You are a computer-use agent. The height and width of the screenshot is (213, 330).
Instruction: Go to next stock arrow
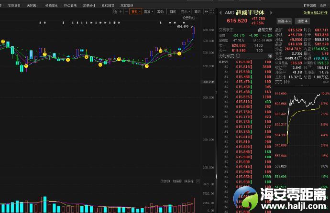pyautogui.click(x=271, y=13)
